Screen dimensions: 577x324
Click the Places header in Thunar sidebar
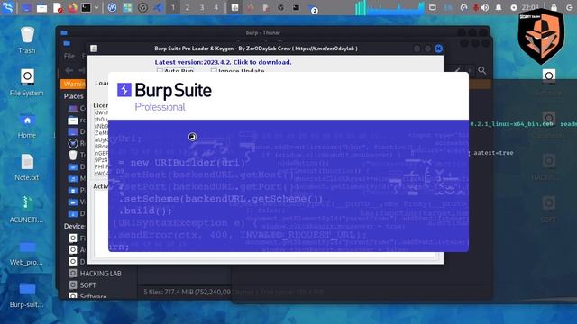click(x=74, y=96)
